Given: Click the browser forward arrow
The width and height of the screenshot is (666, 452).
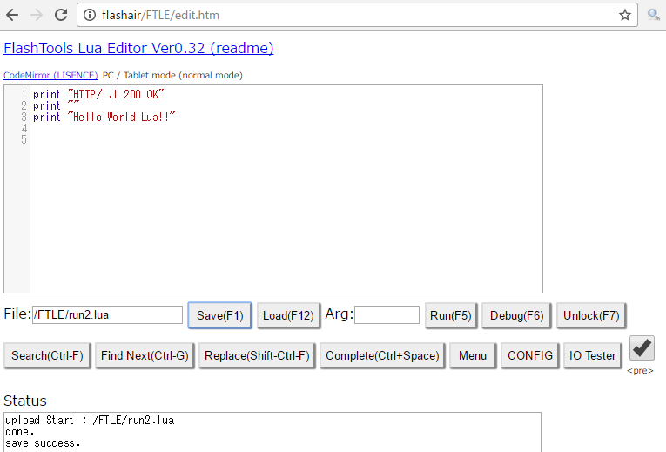Looking at the screenshot, I should point(36,15).
